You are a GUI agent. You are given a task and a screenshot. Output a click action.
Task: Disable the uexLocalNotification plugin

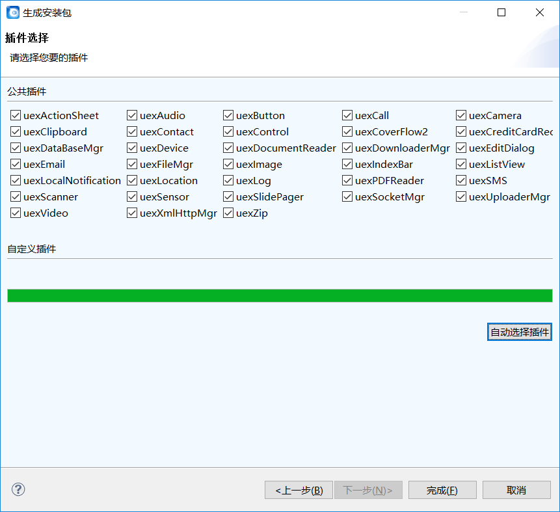[x=16, y=181]
